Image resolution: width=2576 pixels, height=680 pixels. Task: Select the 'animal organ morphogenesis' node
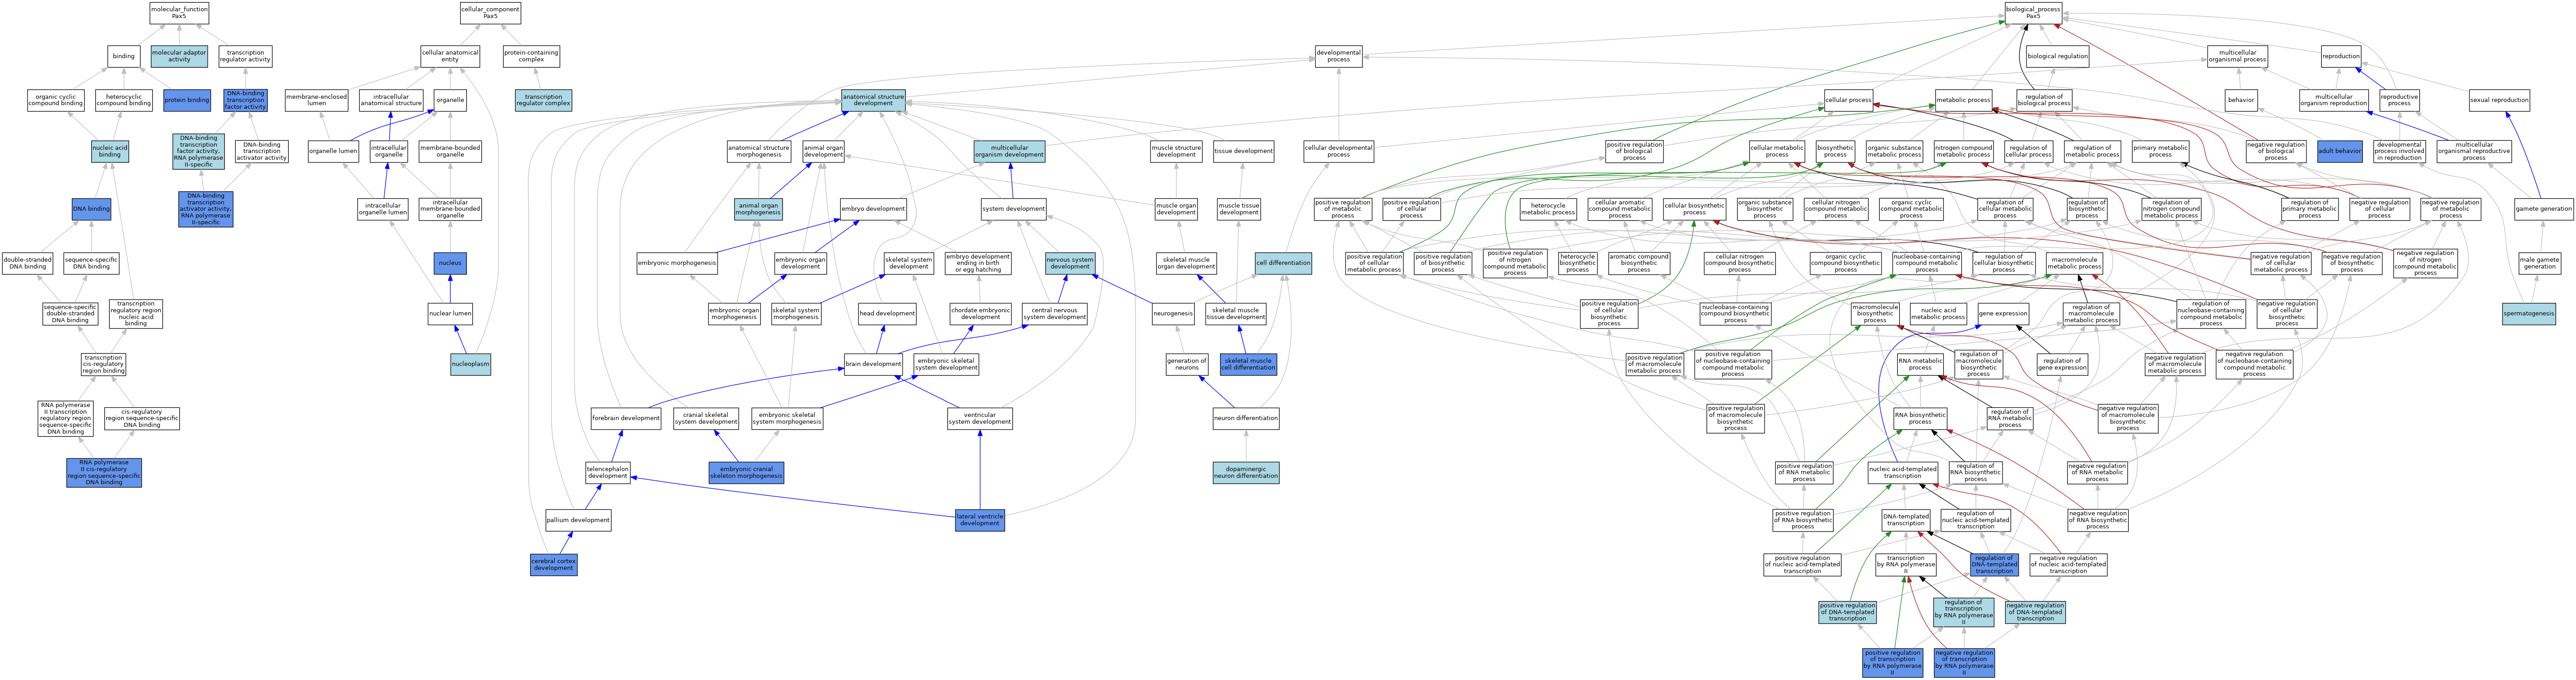point(758,209)
